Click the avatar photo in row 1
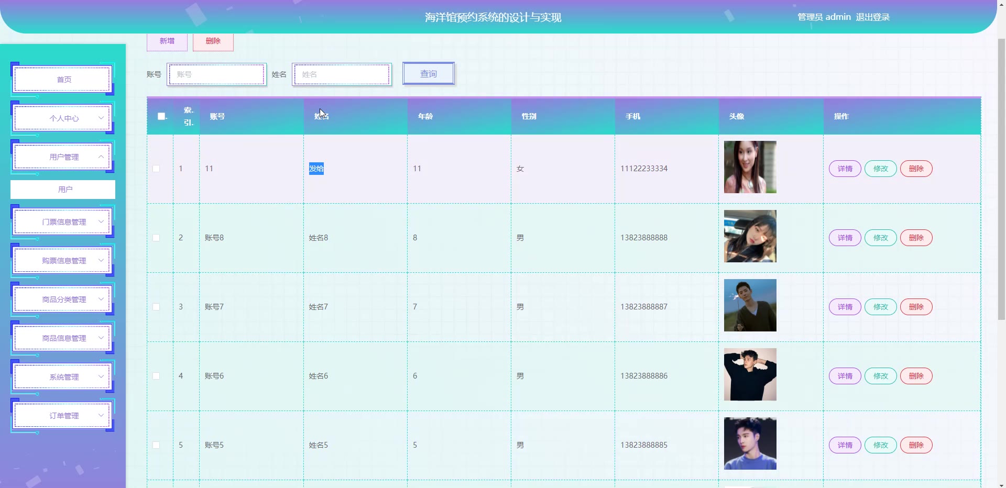The width and height of the screenshot is (1006, 488). point(750,167)
